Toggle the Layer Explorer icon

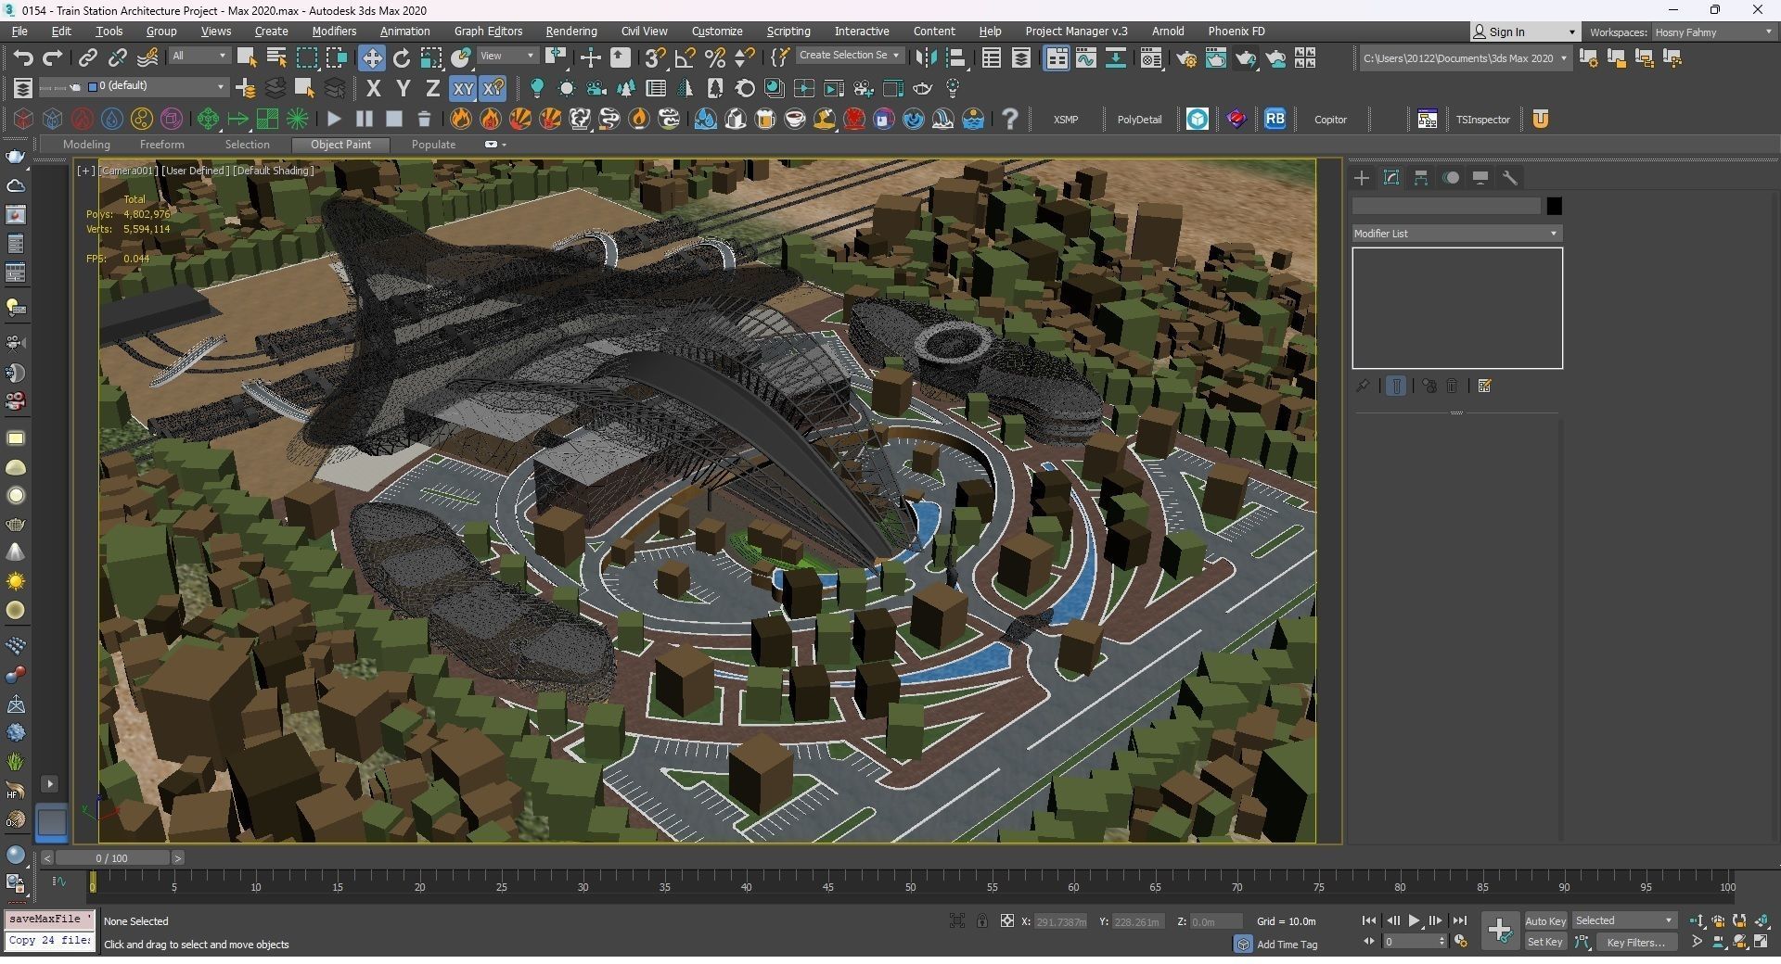tap(1021, 57)
